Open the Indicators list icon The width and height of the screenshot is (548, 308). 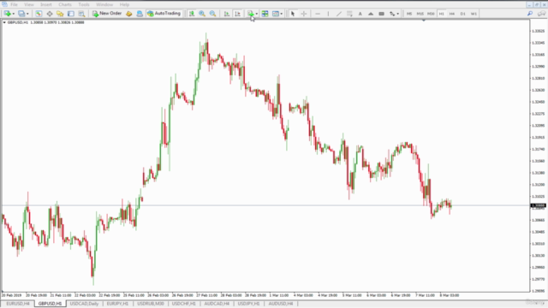coord(251,14)
